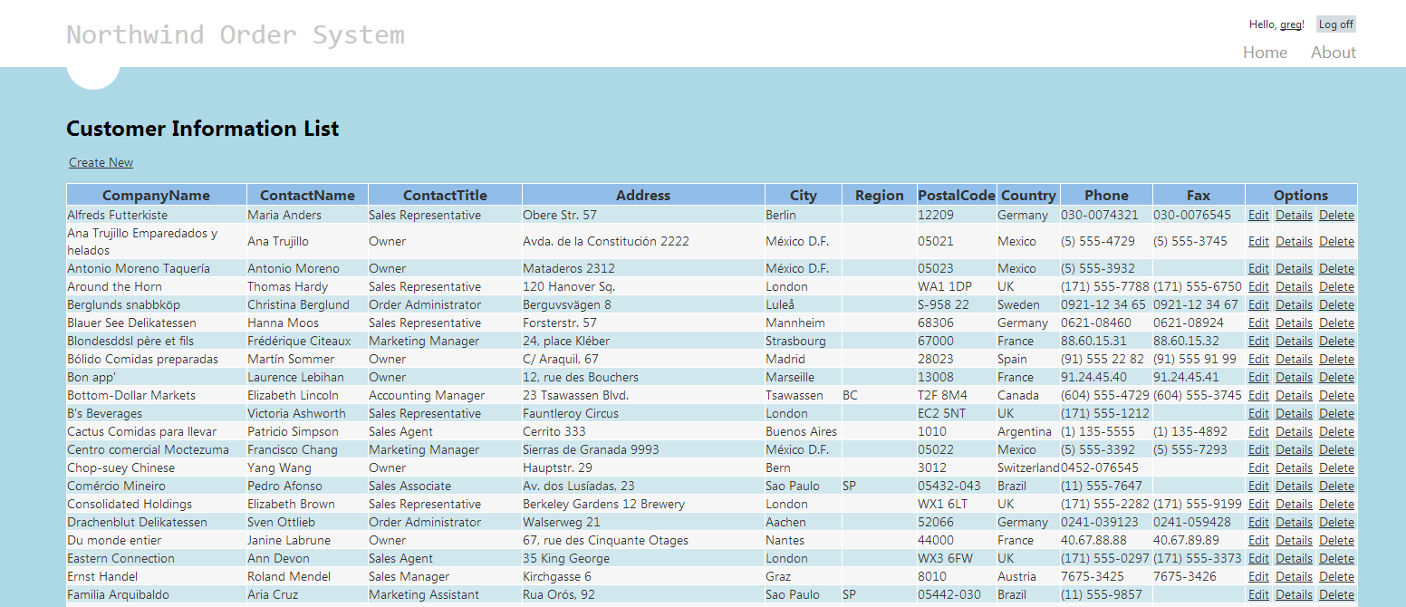
Task: Click the Address column header
Action: [x=643, y=195]
